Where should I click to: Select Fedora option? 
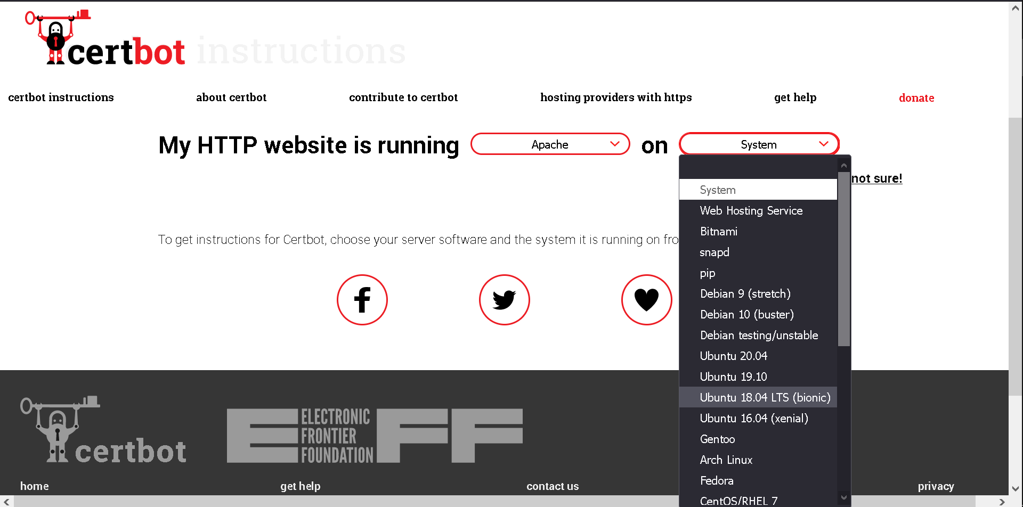pyautogui.click(x=758, y=481)
